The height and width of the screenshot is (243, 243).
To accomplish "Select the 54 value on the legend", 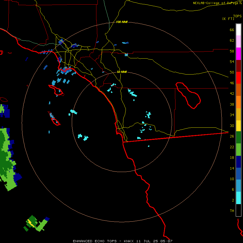I will 232,62.
